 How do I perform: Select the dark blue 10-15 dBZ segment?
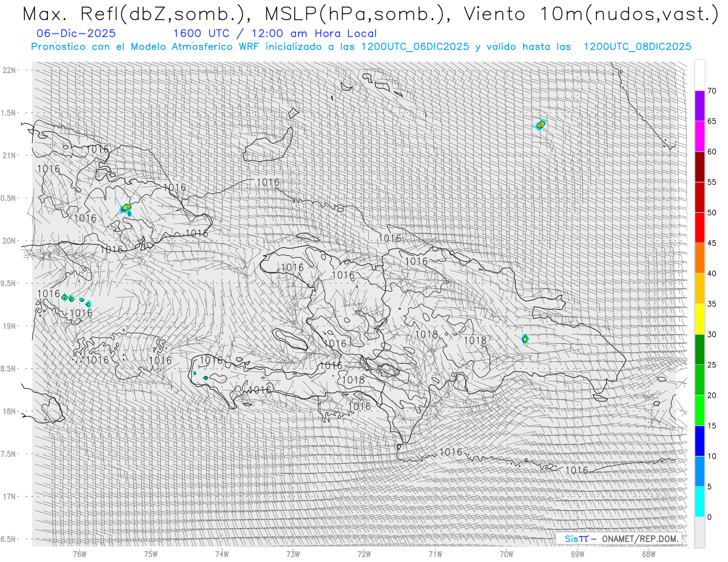point(699,441)
